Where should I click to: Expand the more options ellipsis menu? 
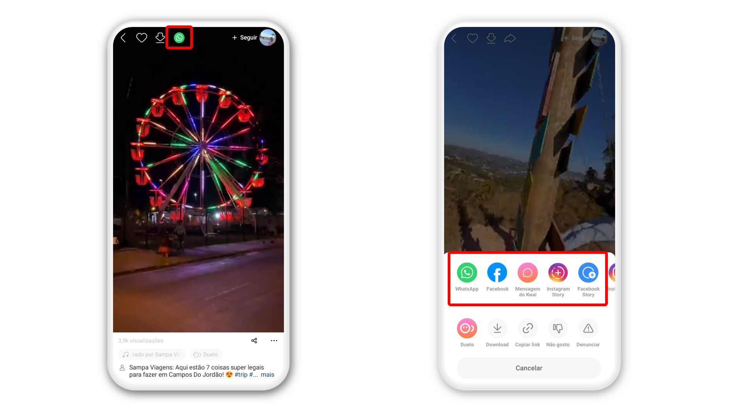[x=274, y=341]
